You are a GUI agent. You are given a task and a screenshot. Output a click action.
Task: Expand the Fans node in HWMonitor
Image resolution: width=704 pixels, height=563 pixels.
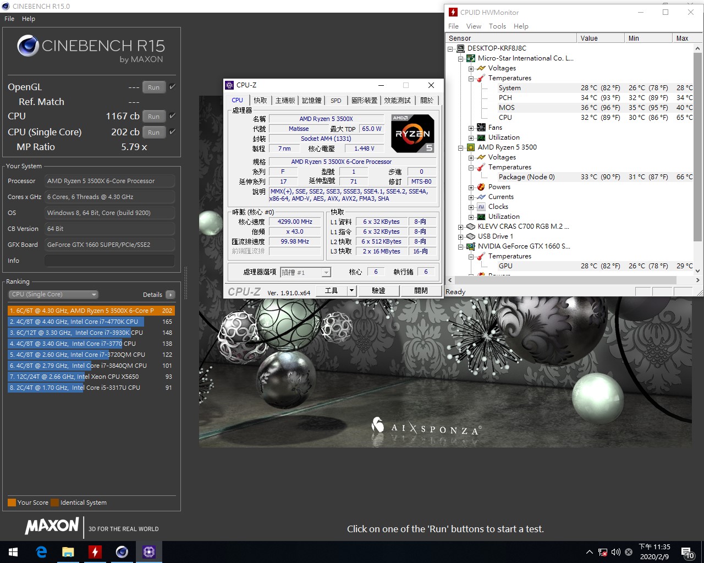coord(471,128)
